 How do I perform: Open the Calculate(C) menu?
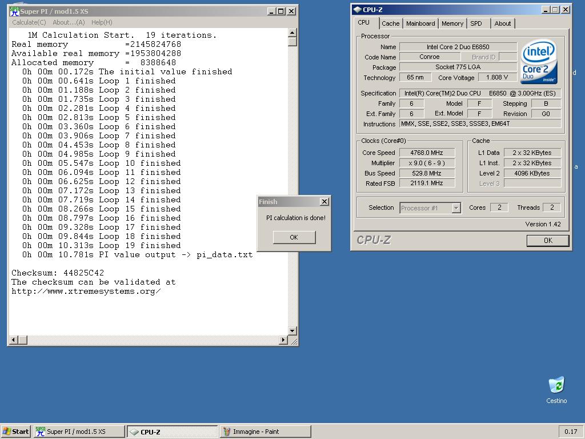point(29,22)
